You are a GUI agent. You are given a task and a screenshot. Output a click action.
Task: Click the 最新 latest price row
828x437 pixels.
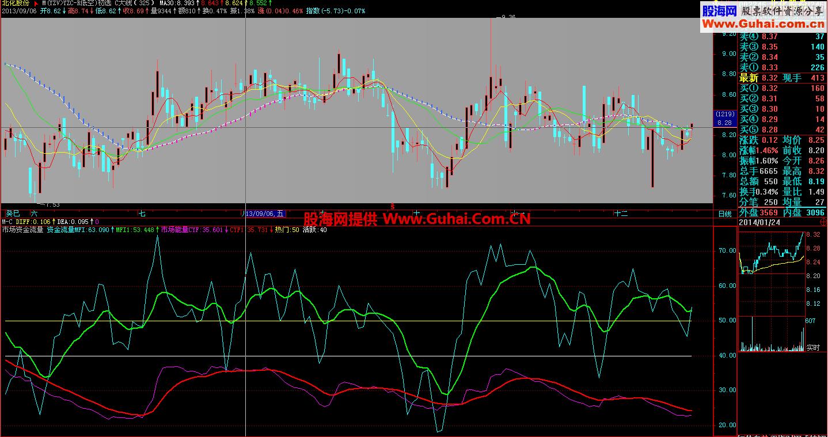point(782,78)
